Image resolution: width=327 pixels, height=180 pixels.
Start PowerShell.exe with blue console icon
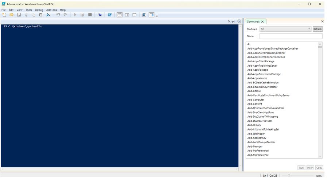pos(110,15)
